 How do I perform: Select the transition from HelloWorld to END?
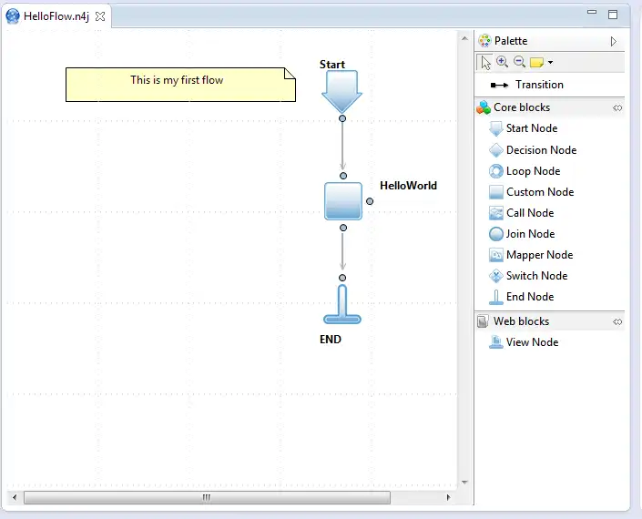[x=342, y=251]
